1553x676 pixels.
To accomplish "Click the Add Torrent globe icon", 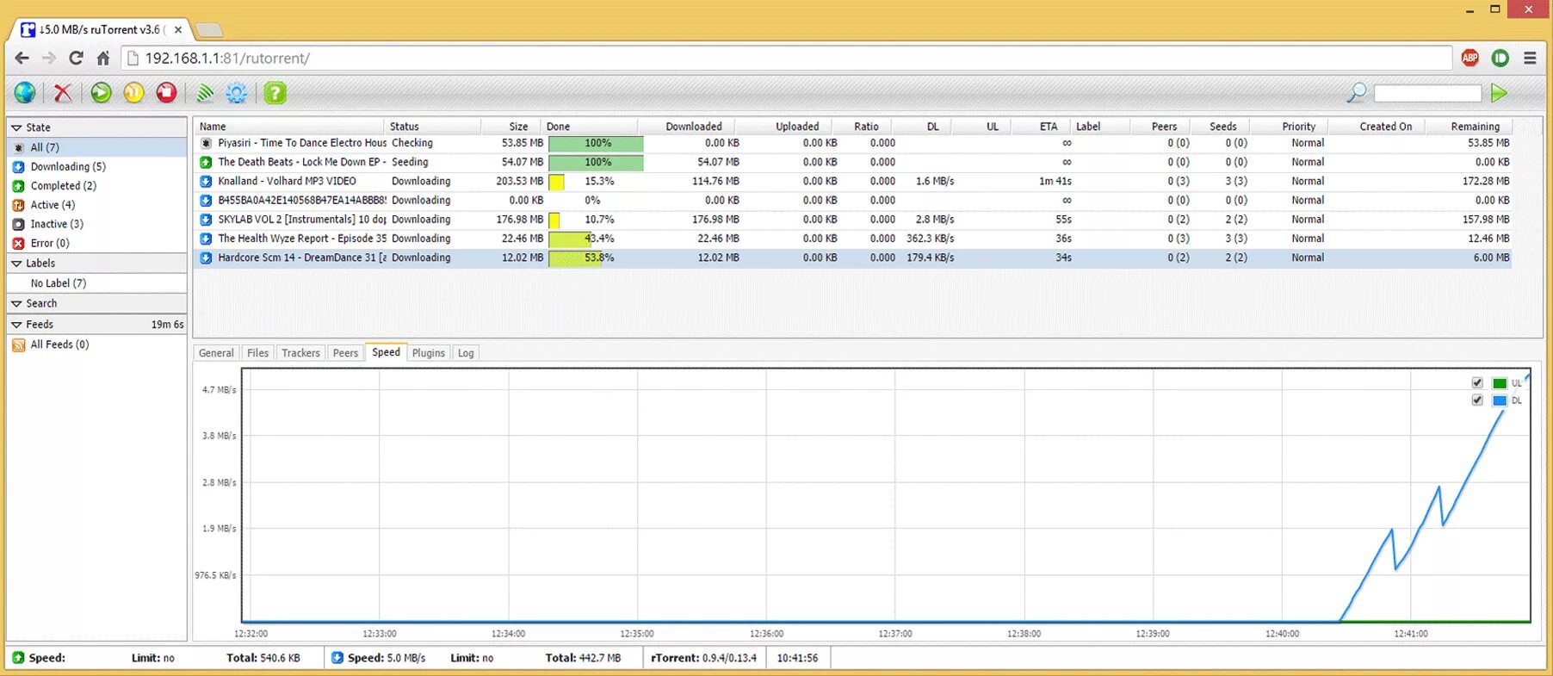I will coord(24,93).
